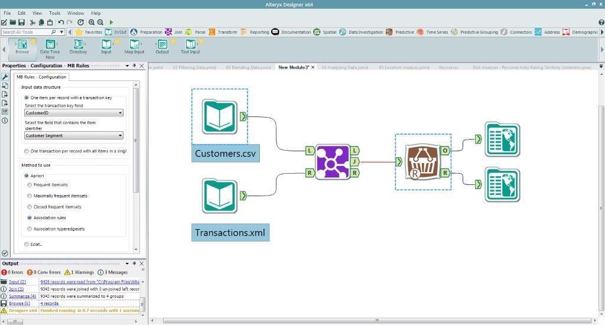605x325 pixels.
Task: Close the New Module3 tab
Action: pyautogui.click(x=313, y=67)
